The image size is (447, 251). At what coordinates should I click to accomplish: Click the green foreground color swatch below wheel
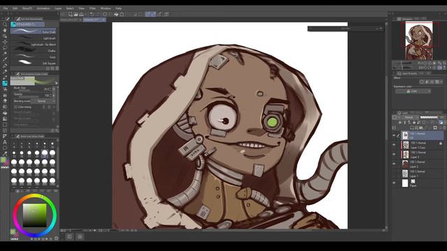pos(13,231)
